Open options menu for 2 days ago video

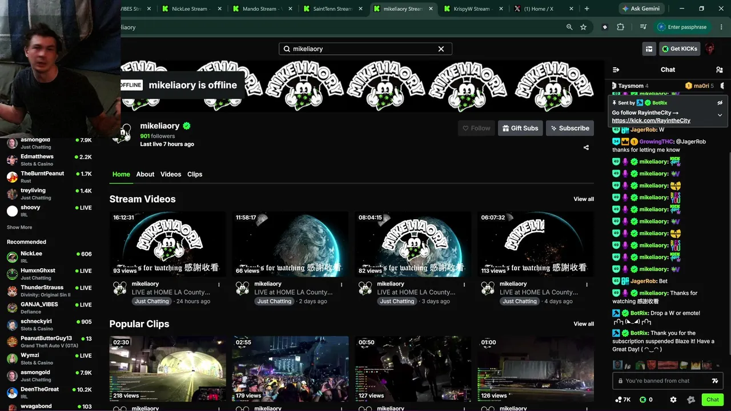[342, 284]
